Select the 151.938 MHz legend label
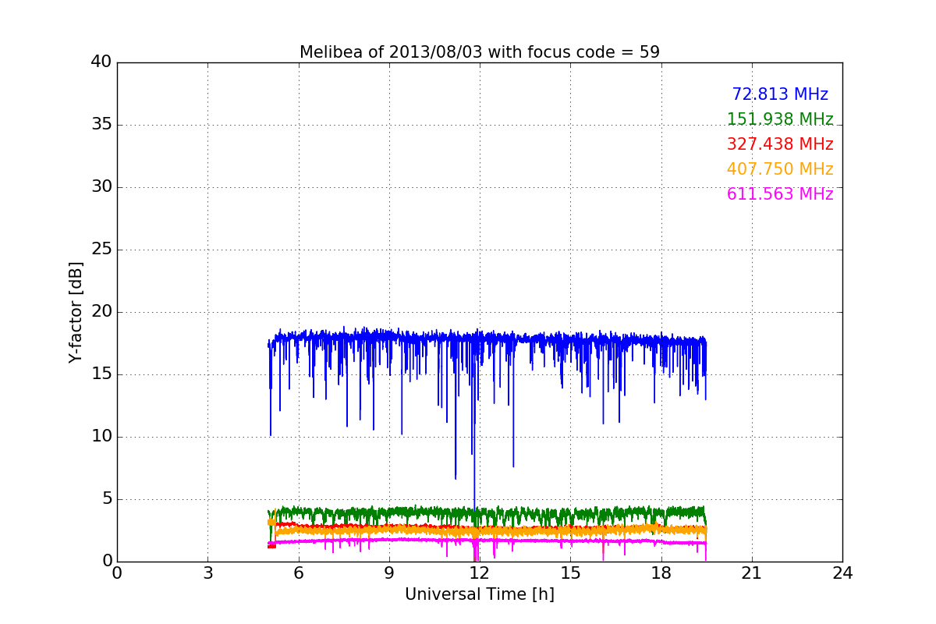936x624 pixels. click(780, 119)
